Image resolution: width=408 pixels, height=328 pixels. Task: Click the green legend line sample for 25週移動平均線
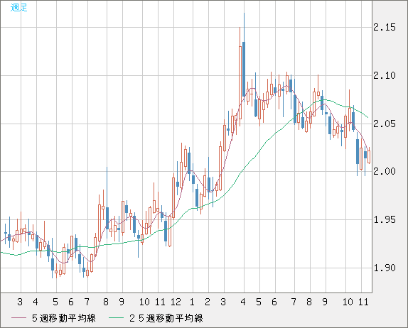pyautogui.click(x=116, y=318)
